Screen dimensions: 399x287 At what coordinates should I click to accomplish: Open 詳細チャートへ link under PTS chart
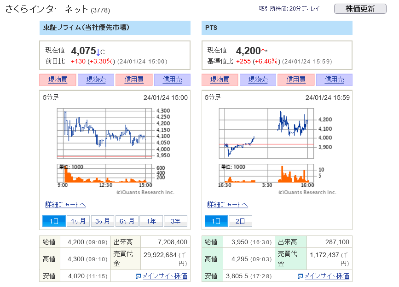[227, 205]
